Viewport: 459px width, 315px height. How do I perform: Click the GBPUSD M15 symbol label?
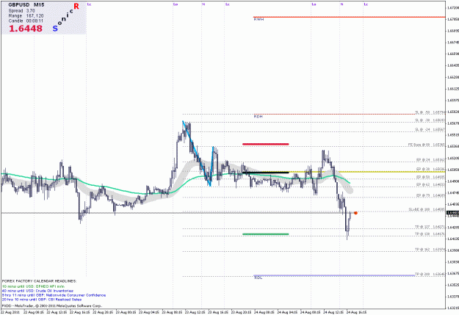[x=26, y=5]
